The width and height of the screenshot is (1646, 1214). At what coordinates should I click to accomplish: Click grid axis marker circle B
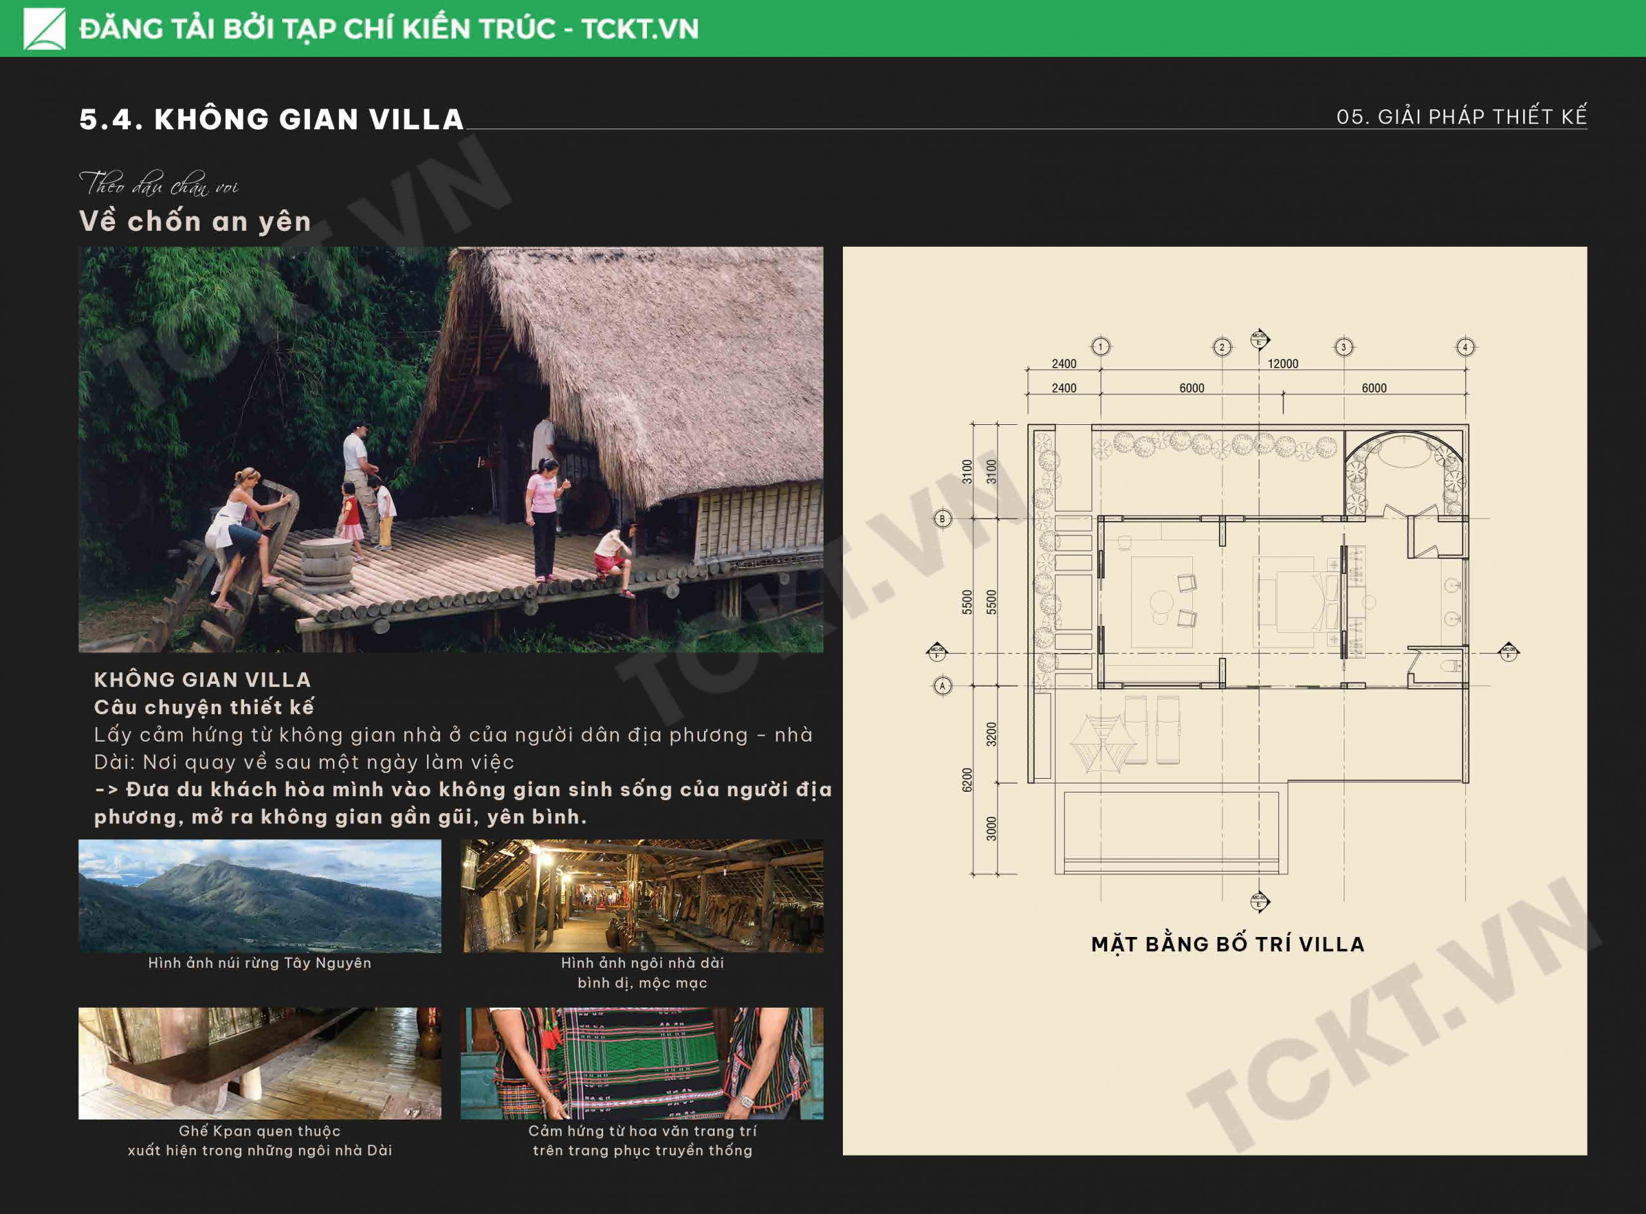coord(943,519)
